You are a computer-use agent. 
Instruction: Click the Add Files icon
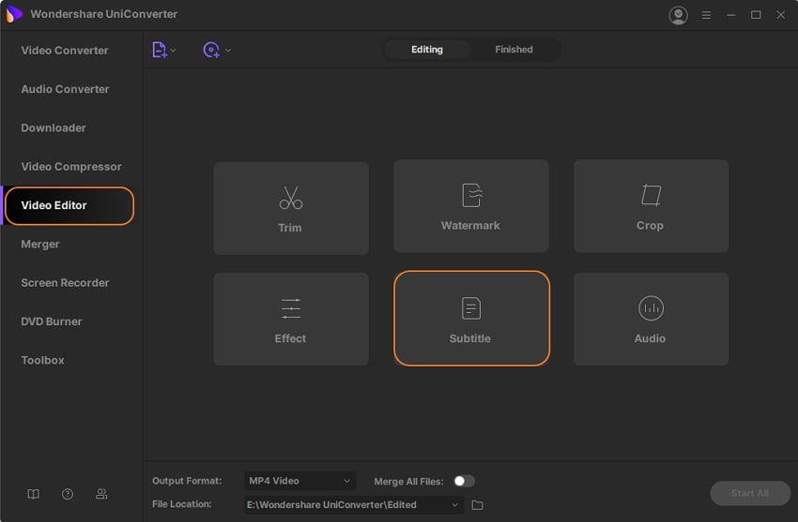tap(160, 50)
